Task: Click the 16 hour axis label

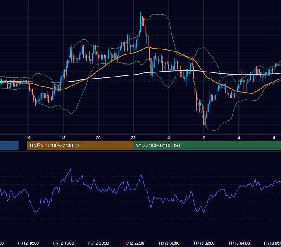Action: (28, 137)
